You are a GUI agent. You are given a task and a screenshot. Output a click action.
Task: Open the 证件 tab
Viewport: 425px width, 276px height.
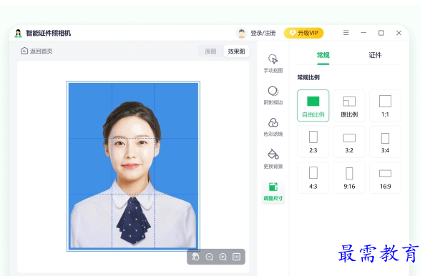(x=375, y=55)
